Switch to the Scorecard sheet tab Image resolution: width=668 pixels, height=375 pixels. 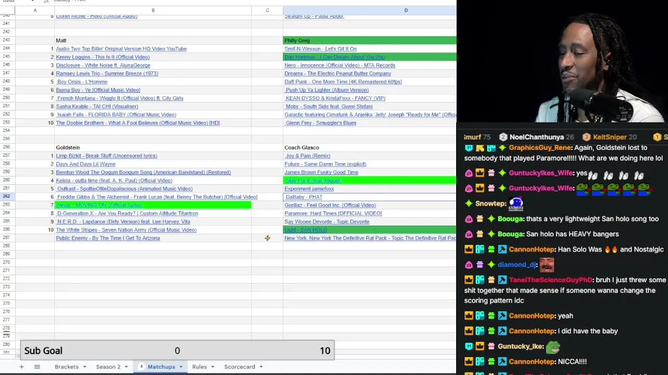(x=240, y=367)
